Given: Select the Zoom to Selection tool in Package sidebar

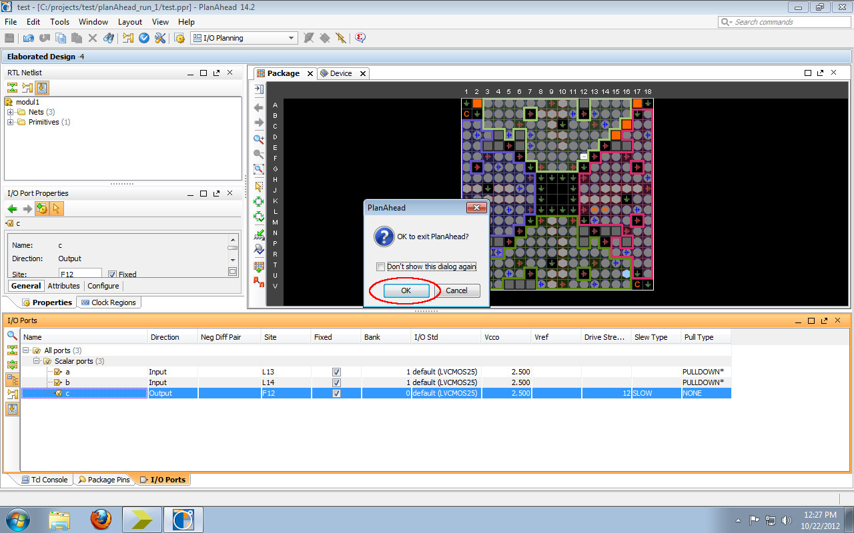Looking at the screenshot, I should coord(258,169).
